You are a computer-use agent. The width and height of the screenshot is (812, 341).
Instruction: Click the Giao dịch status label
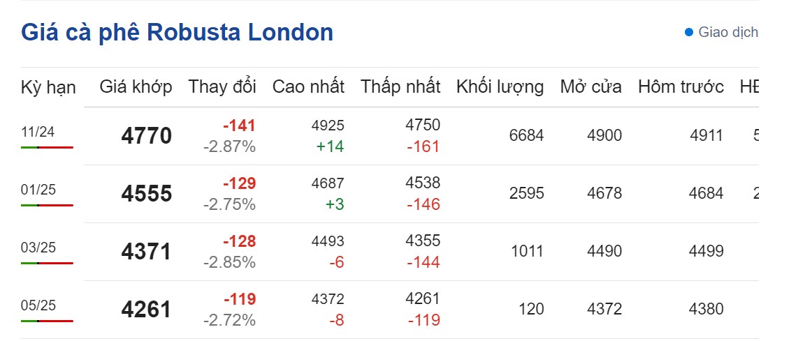[727, 32]
